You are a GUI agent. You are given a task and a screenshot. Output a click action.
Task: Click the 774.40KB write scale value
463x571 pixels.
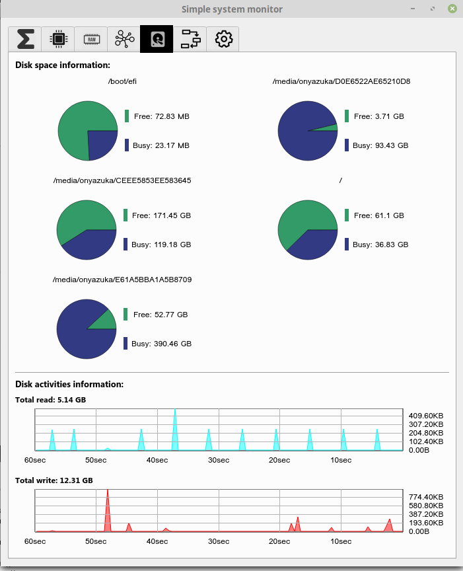click(426, 497)
